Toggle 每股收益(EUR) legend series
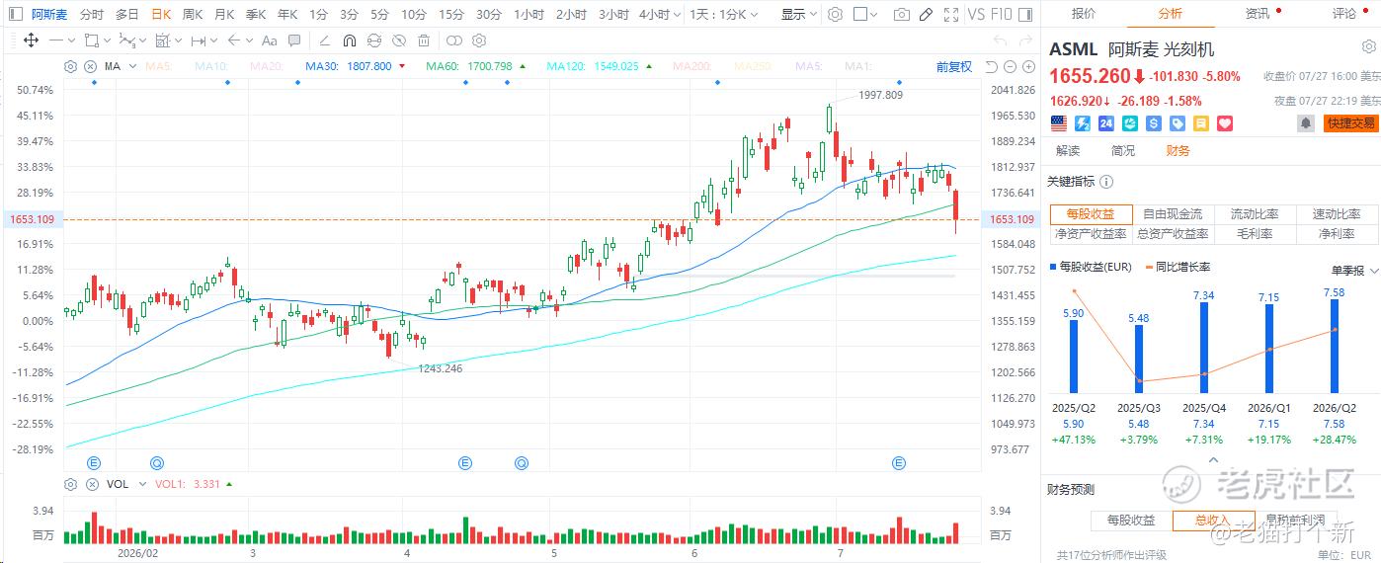 click(x=1092, y=267)
